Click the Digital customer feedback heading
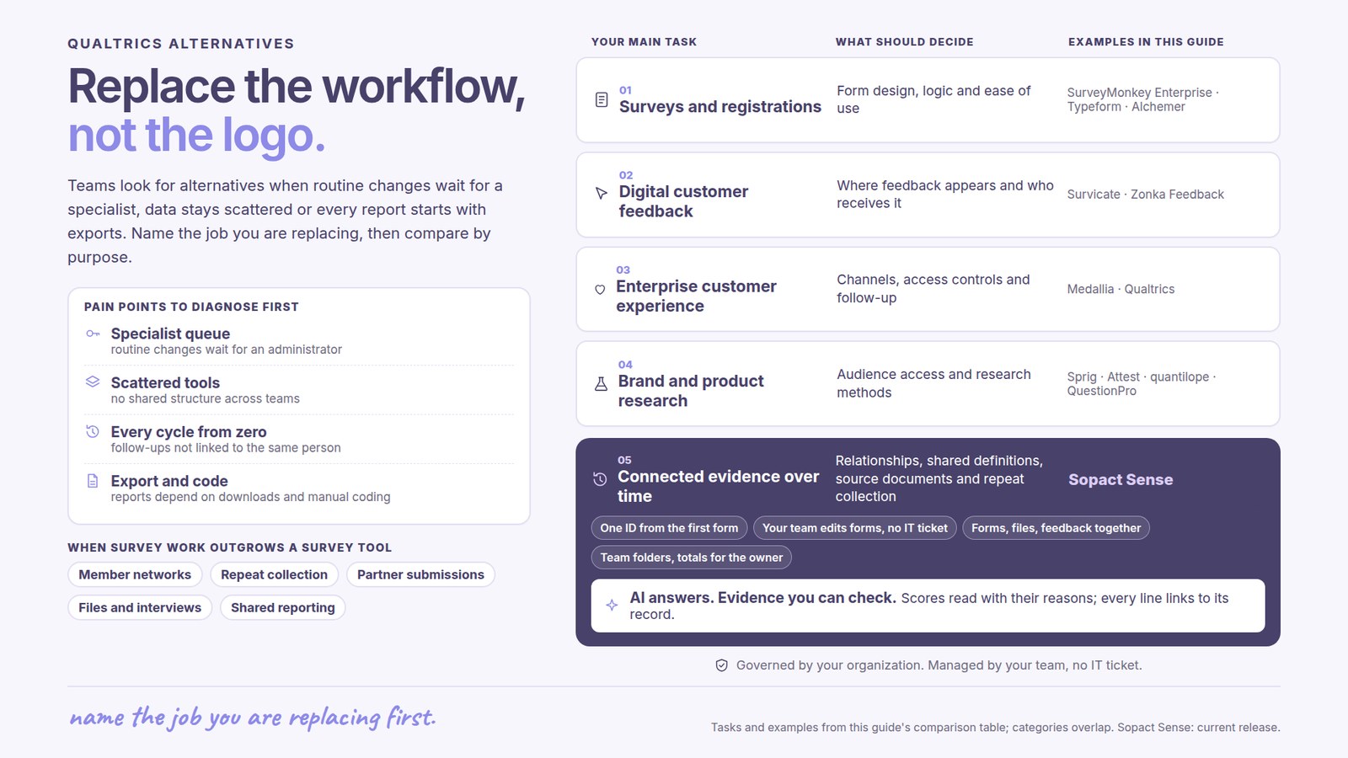This screenshot has width=1348, height=758. pos(683,201)
